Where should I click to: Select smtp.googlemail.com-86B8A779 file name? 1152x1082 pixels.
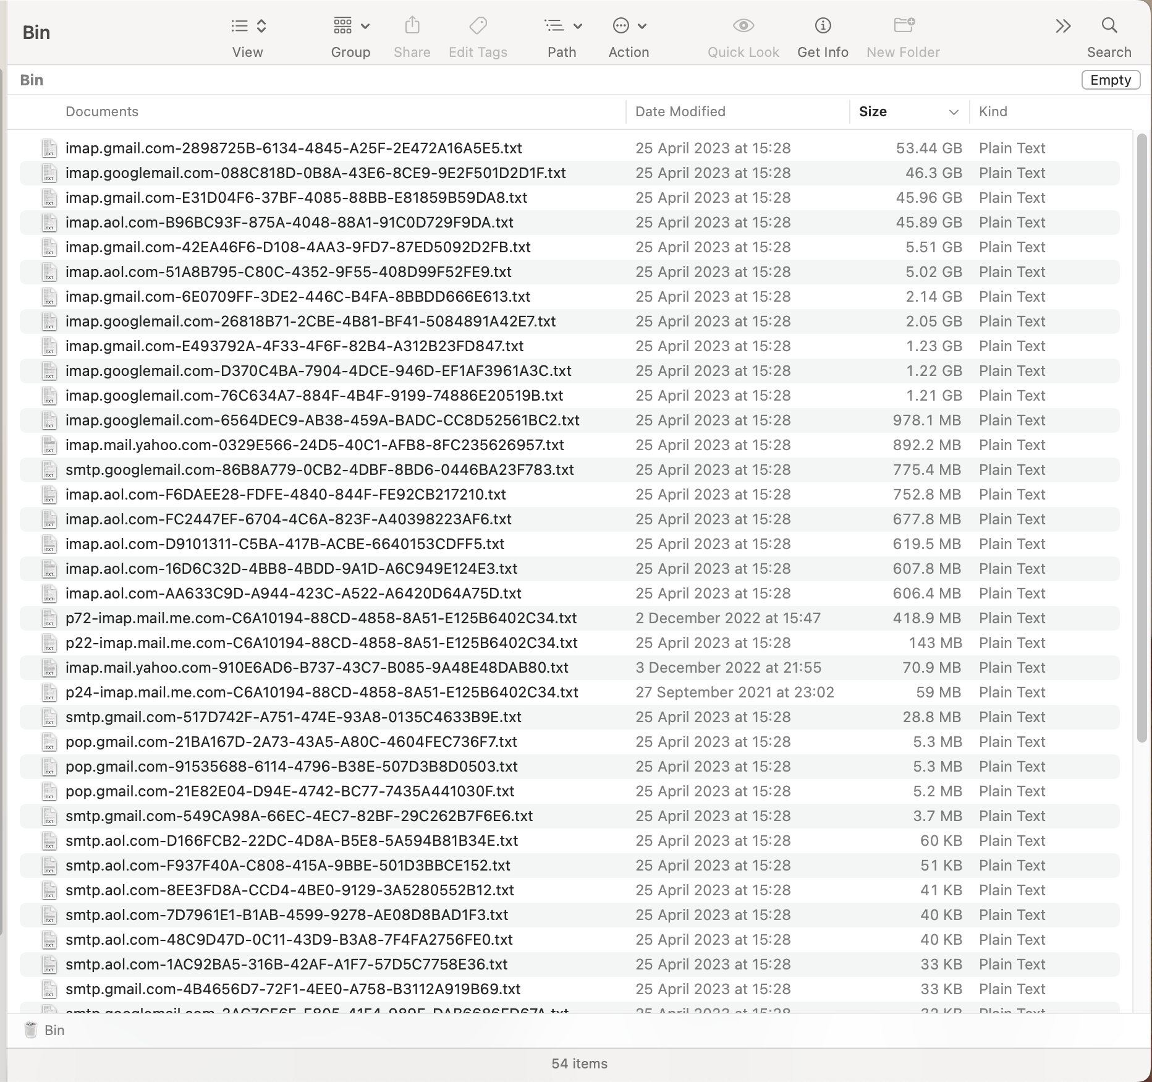pos(320,470)
